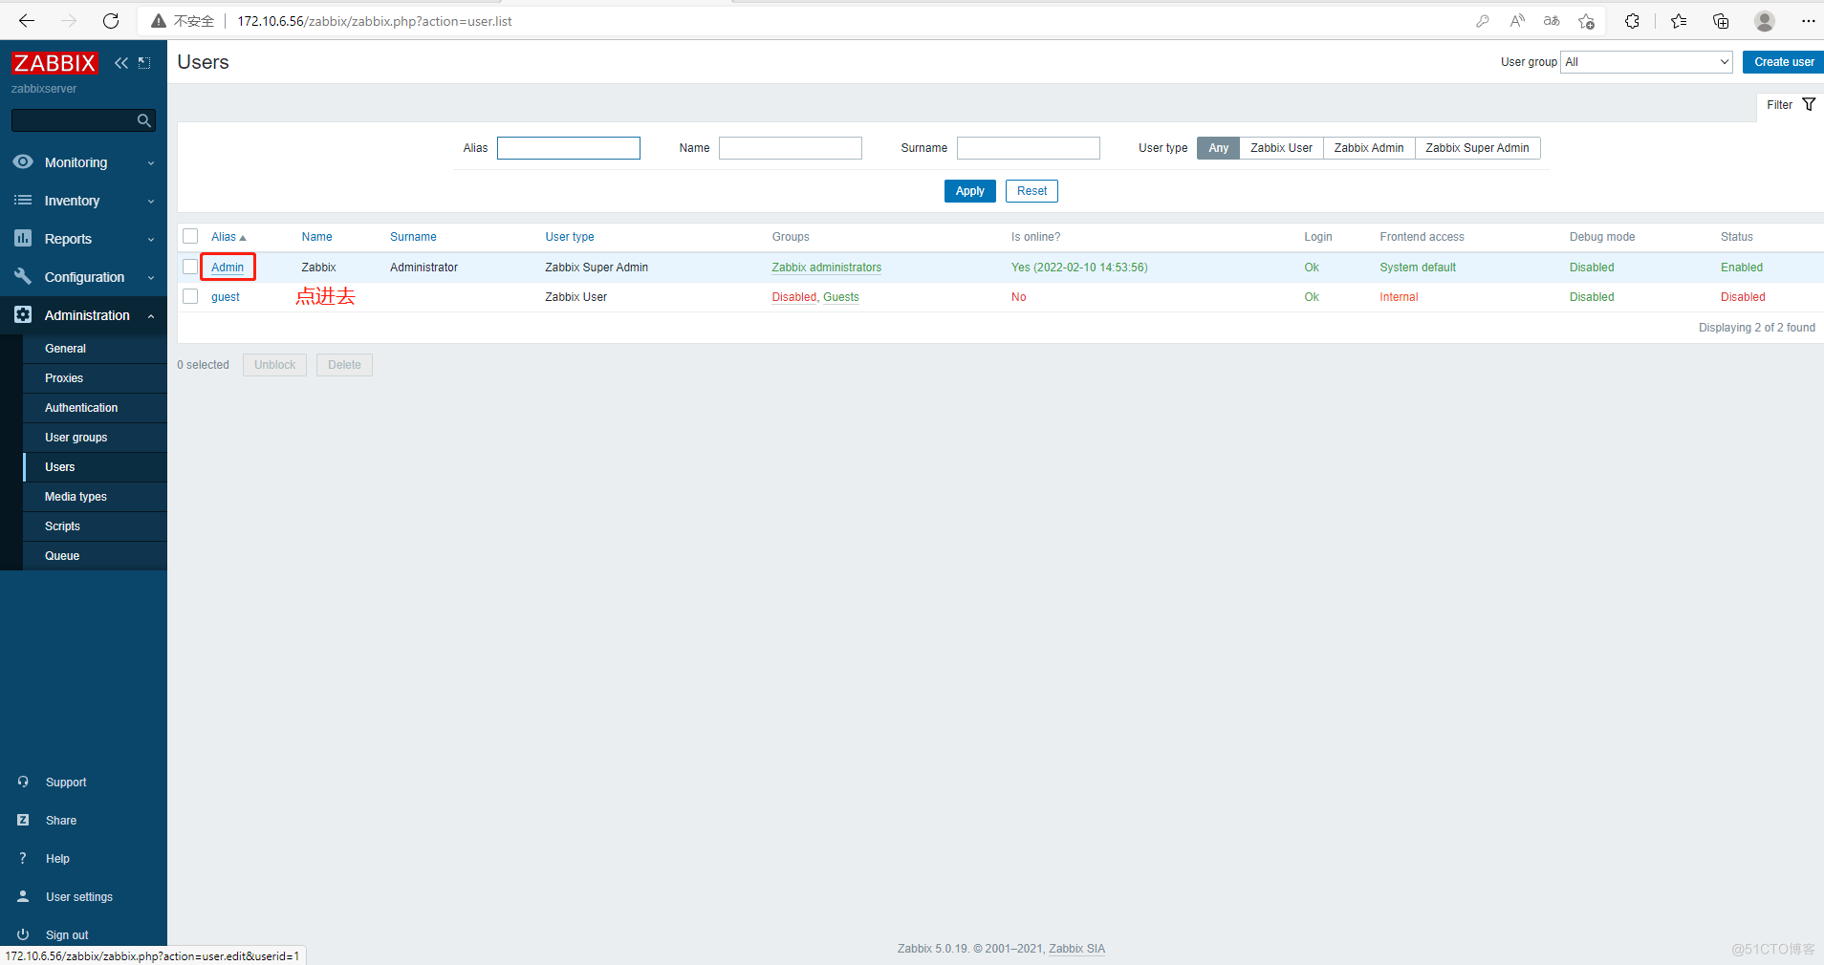Expand the Configuration menu chevron
The image size is (1824, 965).
[x=151, y=278]
